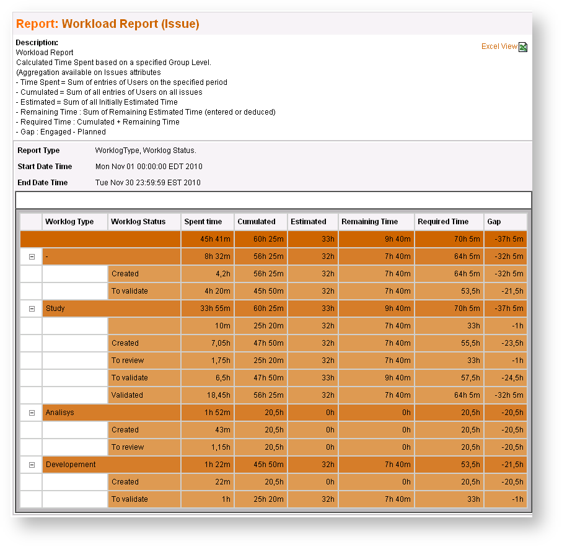
Task: Click the Worklog Type column header
Action: click(69, 221)
